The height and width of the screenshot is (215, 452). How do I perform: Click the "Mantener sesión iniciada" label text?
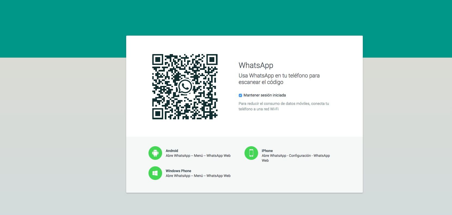[265, 95]
